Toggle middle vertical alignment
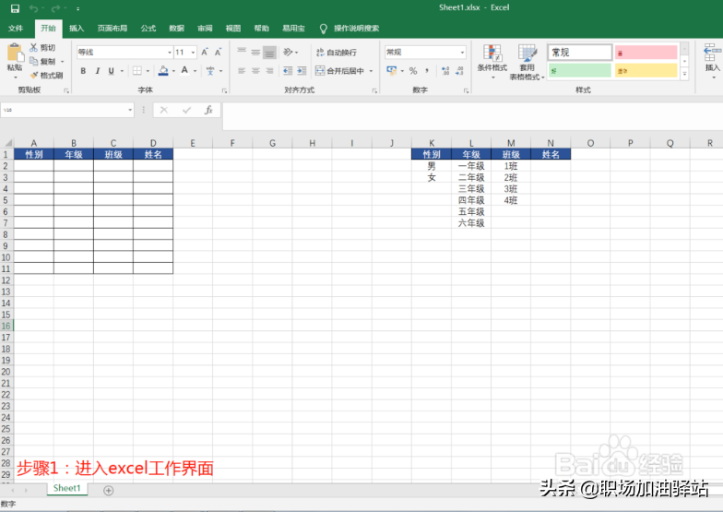 pyautogui.click(x=255, y=52)
